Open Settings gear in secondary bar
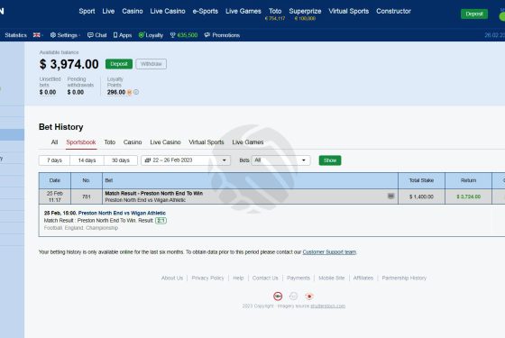The image size is (505, 338). click(x=53, y=35)
